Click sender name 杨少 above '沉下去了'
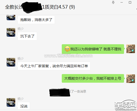 (21, 29)
